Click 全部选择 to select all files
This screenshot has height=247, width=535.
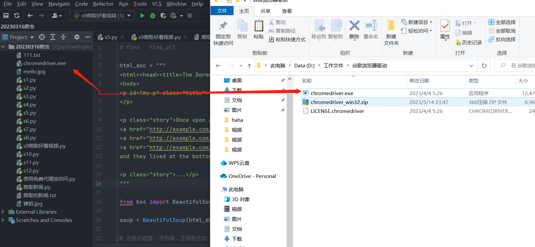click(x=502, y=22)
